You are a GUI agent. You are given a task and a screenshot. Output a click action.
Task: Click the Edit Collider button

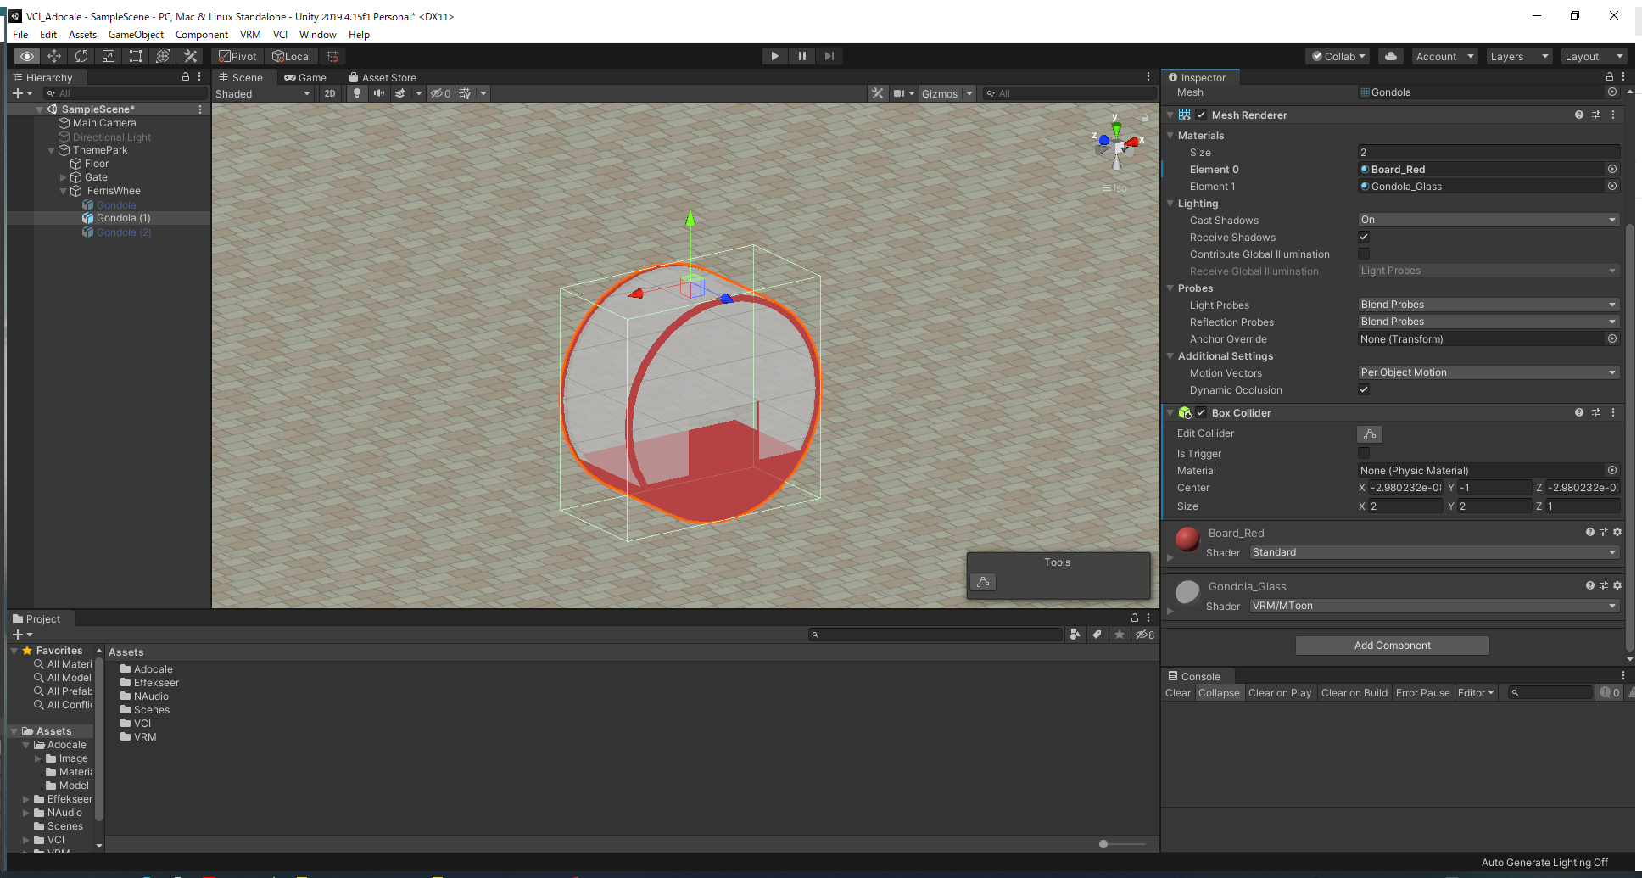pyautogui.click(x=1369, y=434)
